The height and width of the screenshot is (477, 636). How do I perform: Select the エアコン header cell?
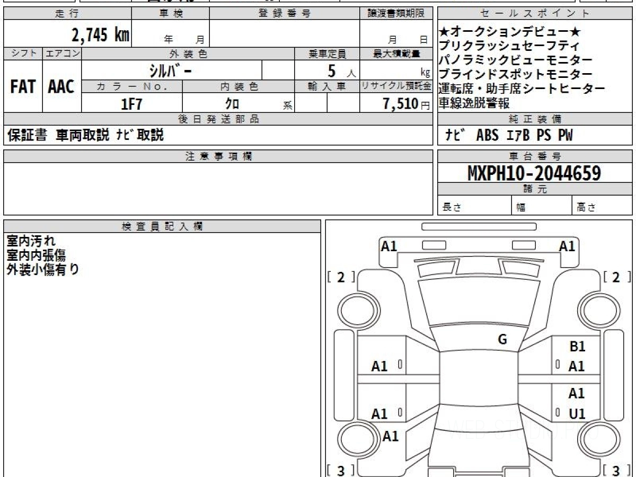62,54
